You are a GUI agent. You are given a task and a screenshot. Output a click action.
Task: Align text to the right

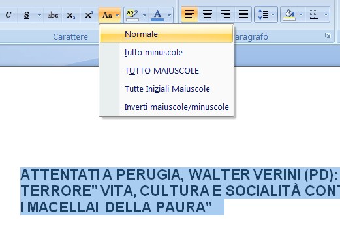[226, 14]
